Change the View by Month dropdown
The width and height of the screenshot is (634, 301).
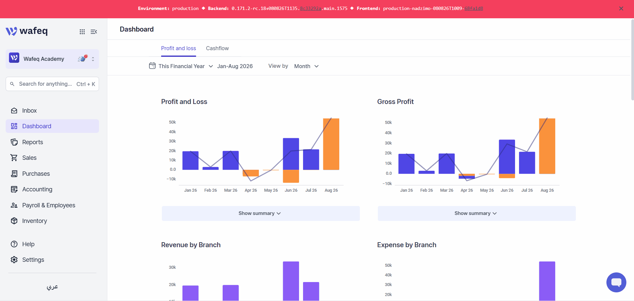coord(306,66)
